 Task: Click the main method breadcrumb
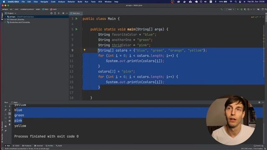pyautogui.click(x=53, y=9)
